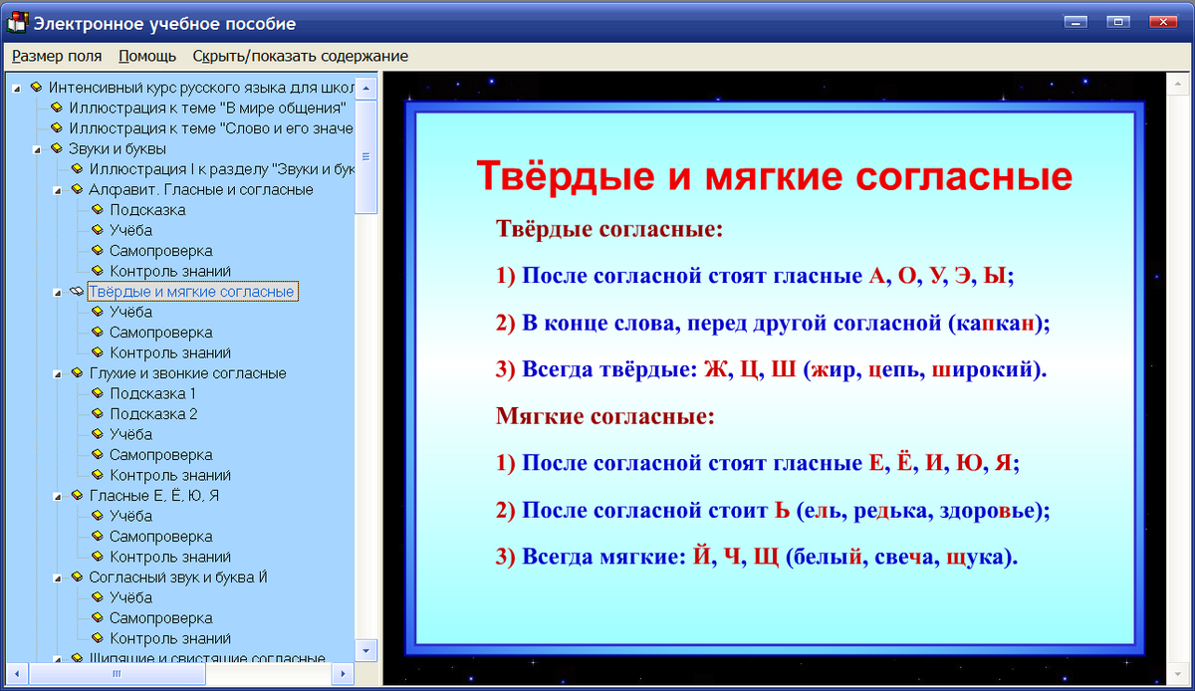The height and width of the screenshot is (691, 1195).
Task: Minimize the Электронное учебное пособие window
Action: tap(1075, 22)
